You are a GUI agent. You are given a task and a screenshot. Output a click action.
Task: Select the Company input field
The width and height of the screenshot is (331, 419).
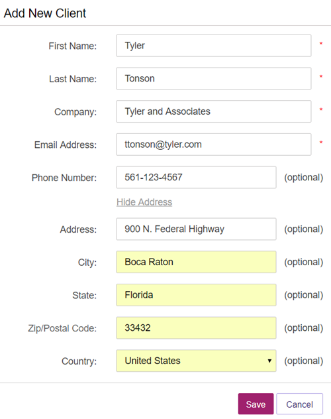pos(214,111)
